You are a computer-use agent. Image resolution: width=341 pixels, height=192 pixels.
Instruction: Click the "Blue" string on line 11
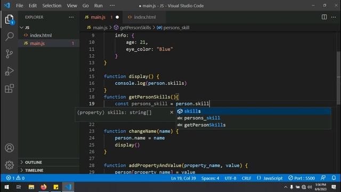pos(165,49)
